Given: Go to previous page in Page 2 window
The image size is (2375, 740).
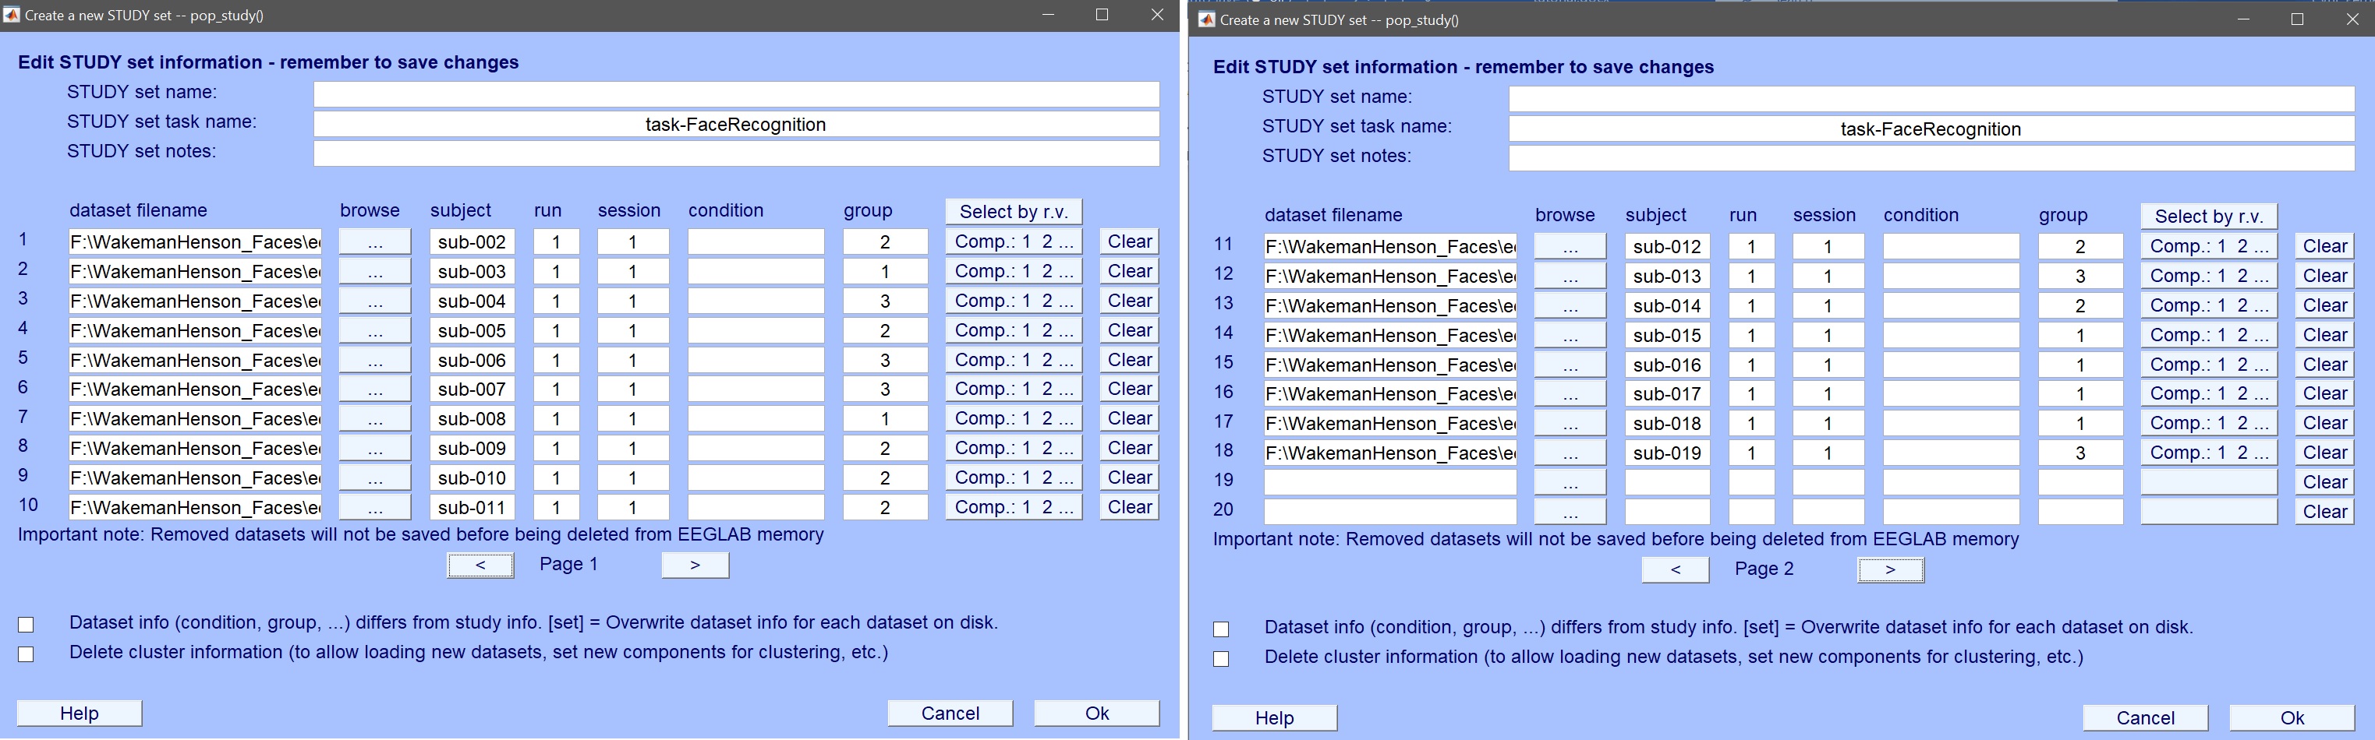Looking at the screenshot, I should (x=1676, y=569).
